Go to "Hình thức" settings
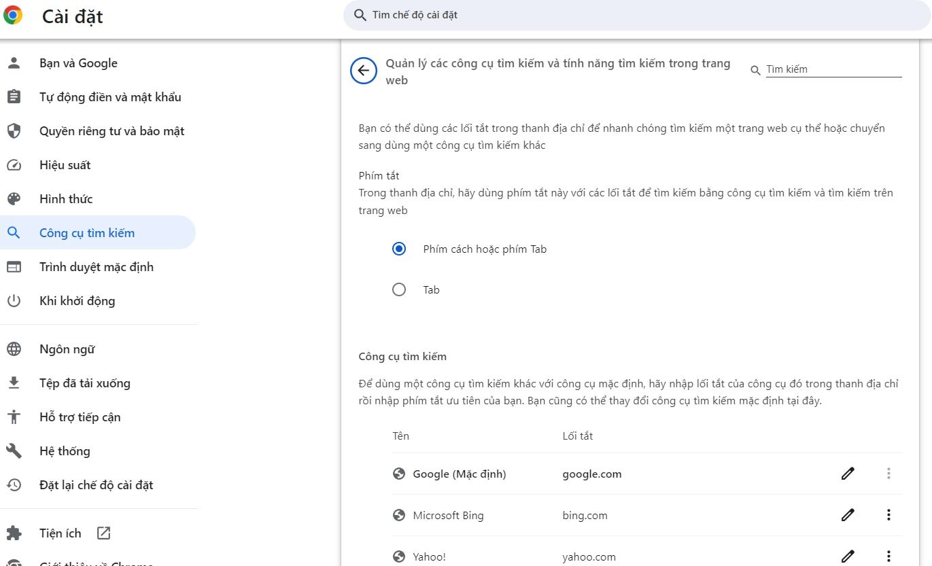 tap(66, 199)
